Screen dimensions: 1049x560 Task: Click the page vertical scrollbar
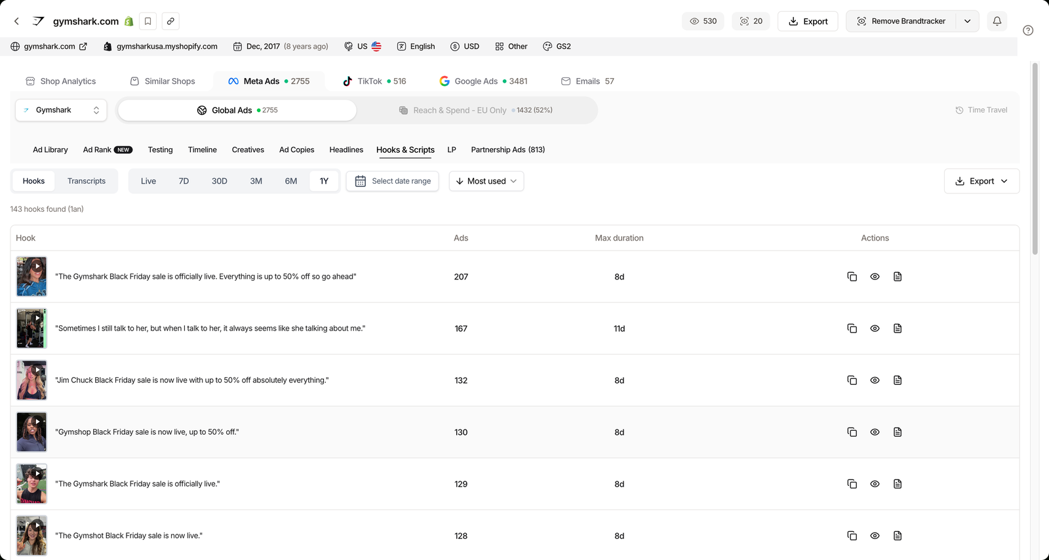[x=1035, y=157]
